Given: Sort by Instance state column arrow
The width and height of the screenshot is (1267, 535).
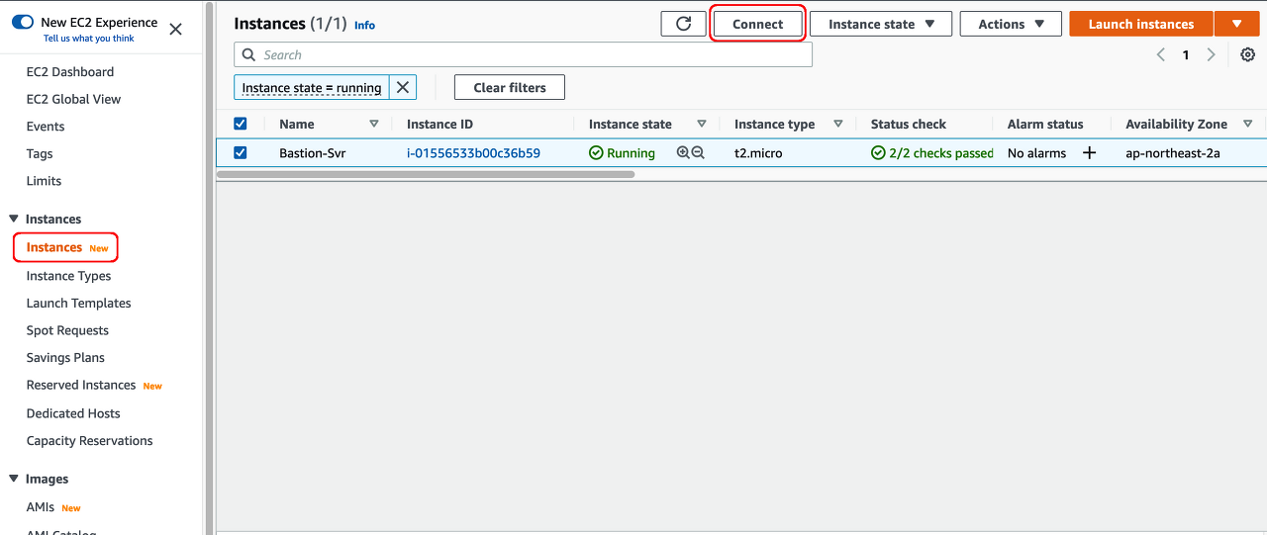Looking at the screenshot, I should (x=702, y=124).
